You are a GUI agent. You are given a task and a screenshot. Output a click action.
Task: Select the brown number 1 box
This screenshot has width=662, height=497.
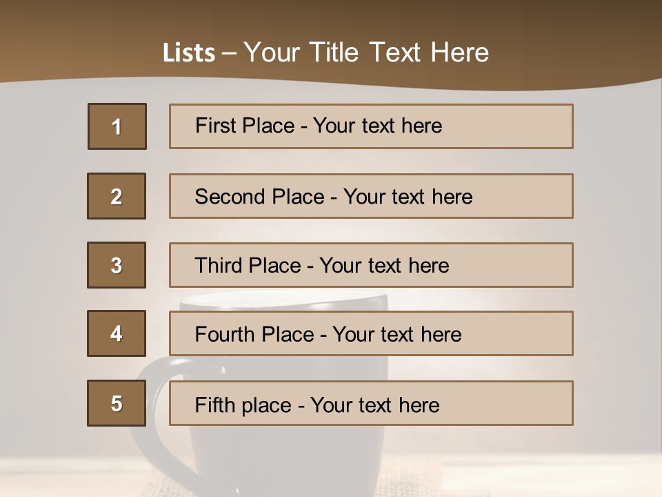click(x=117, y=126)
